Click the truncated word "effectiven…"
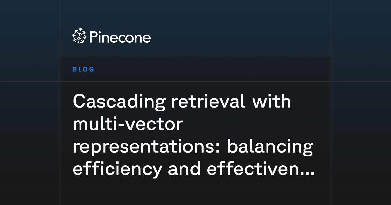The width and height of the screenshot is (391, 205). click(x=260, y=170)
